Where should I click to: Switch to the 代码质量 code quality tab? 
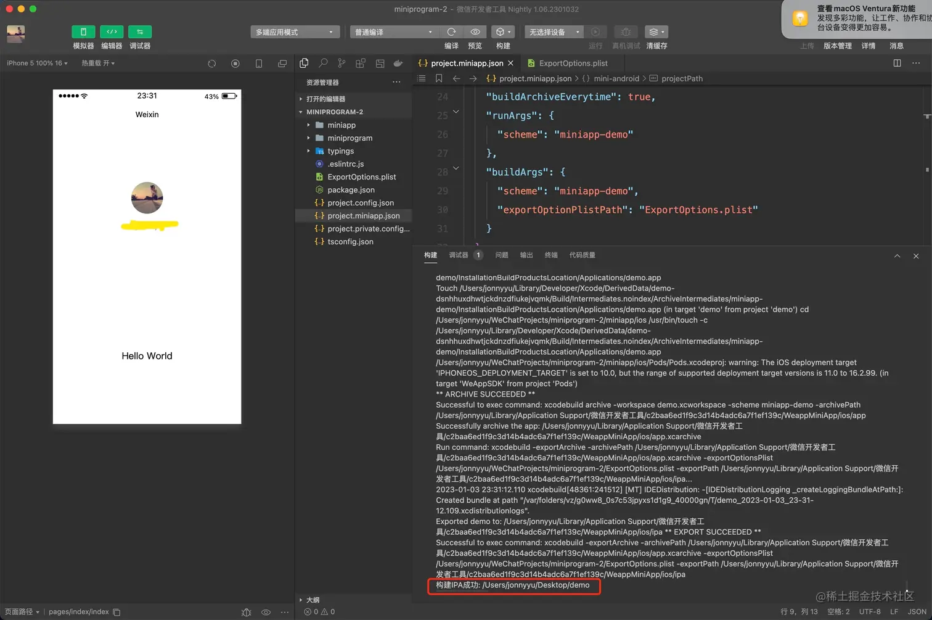tap(582, 255)
